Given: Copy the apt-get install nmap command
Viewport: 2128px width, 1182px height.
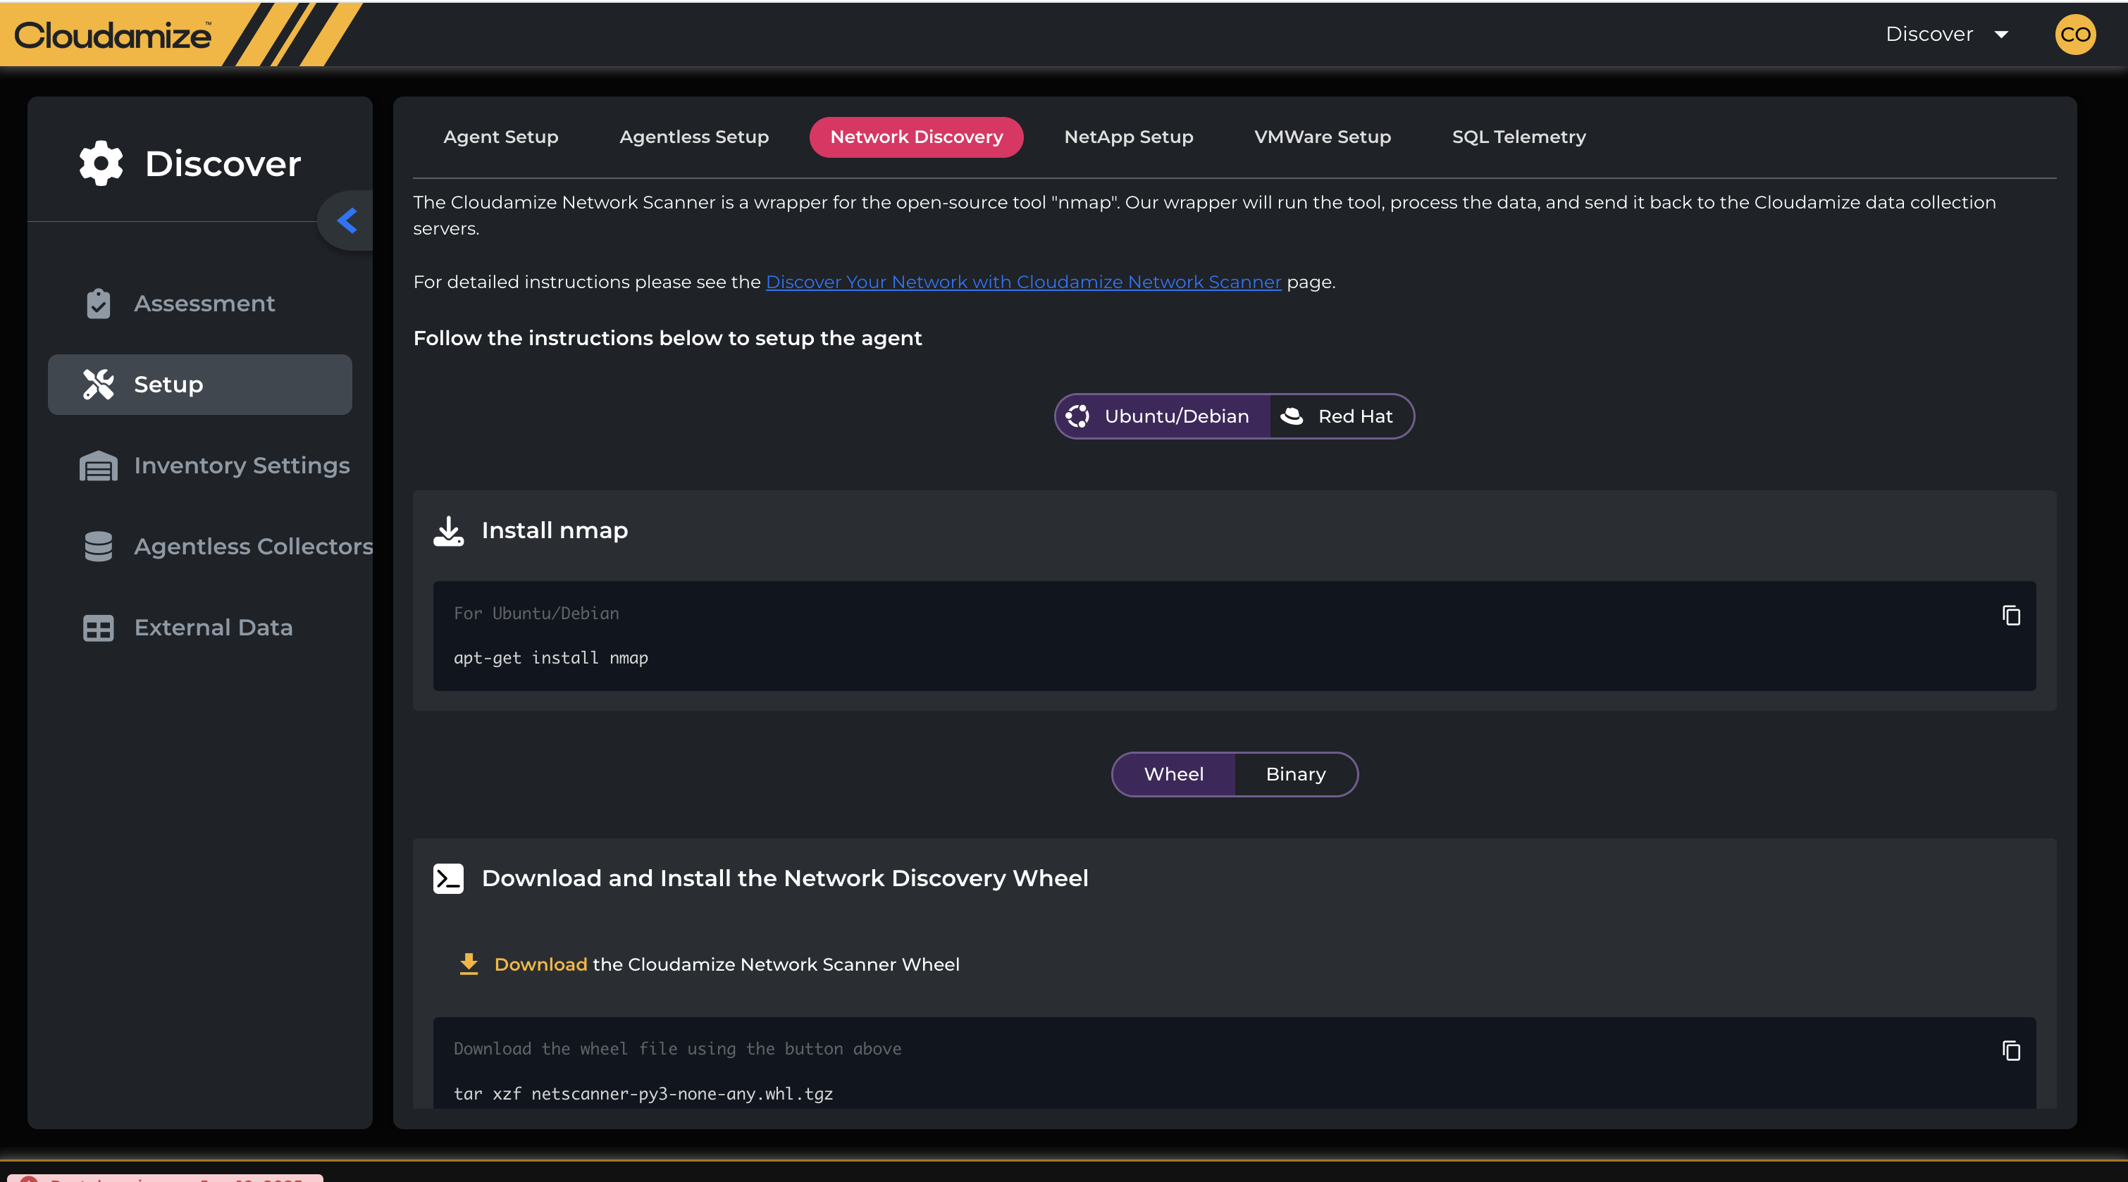Looking at the screenshot, I should (2011, 616).
